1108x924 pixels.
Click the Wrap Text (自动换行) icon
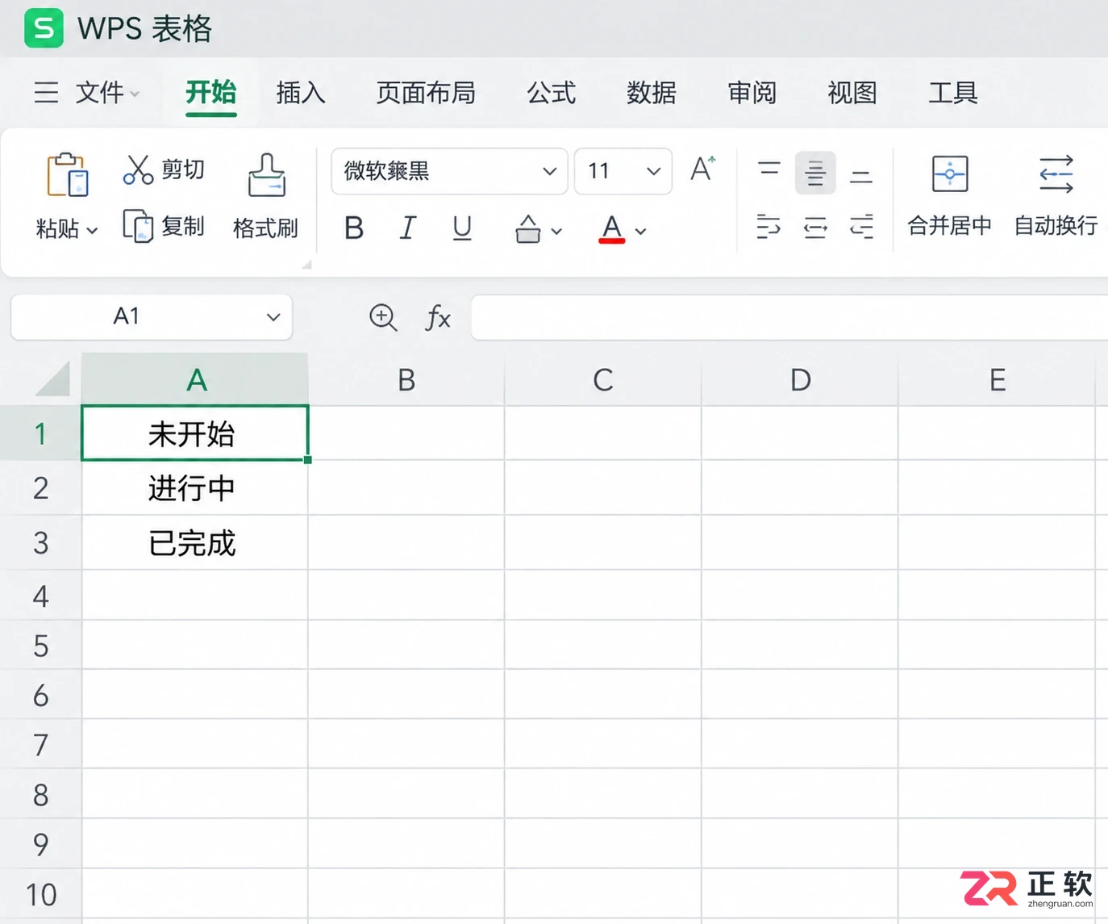(1056, 174)
